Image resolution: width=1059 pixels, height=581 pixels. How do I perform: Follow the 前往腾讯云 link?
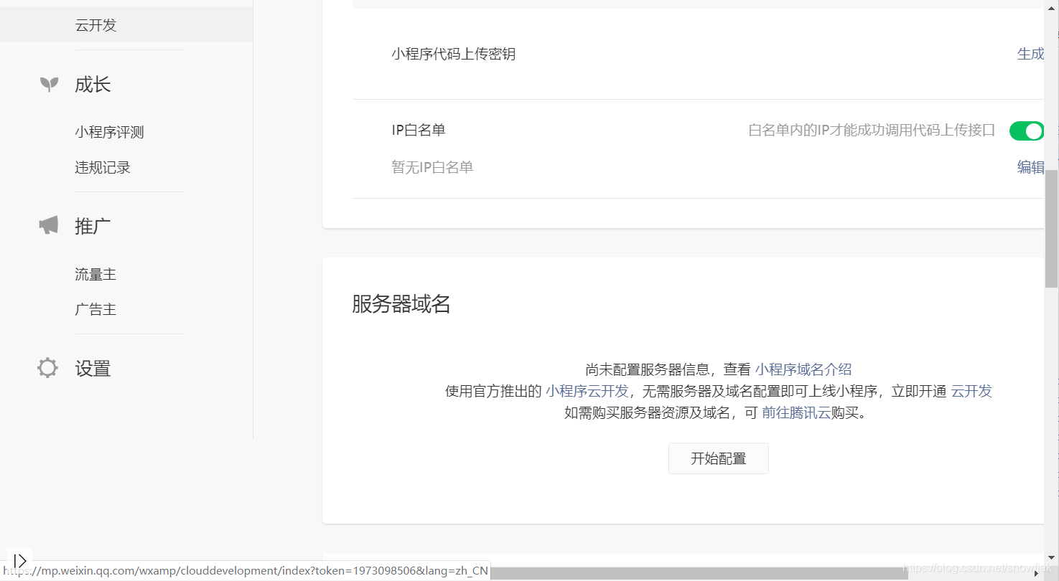pyautogui.click(x=796, y=412)
